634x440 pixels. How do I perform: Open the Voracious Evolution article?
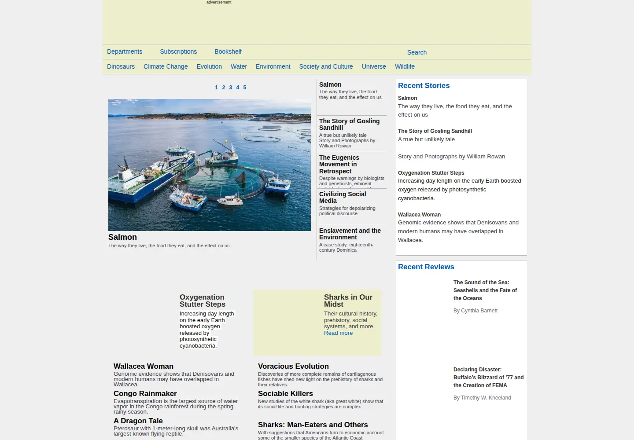pos(293,366)
